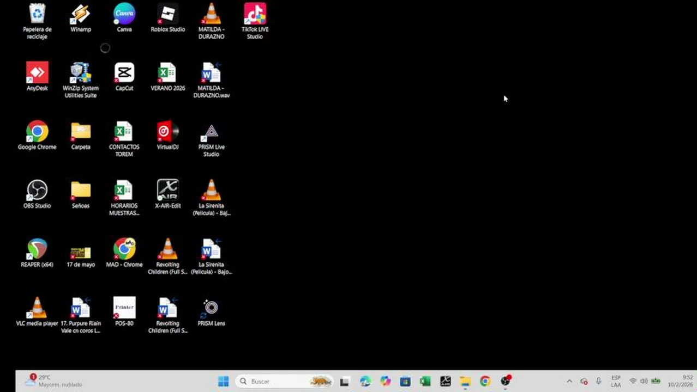Open File Explorer from the taskbar
The image size is (697, 392).
pos(465,381)
